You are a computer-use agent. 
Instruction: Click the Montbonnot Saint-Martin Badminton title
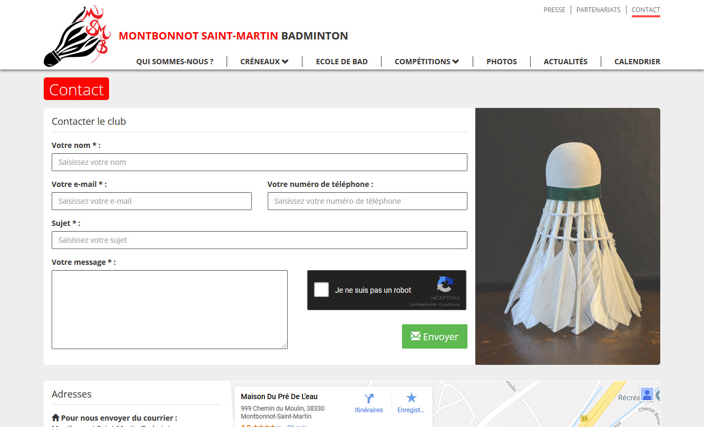(233, 36)
